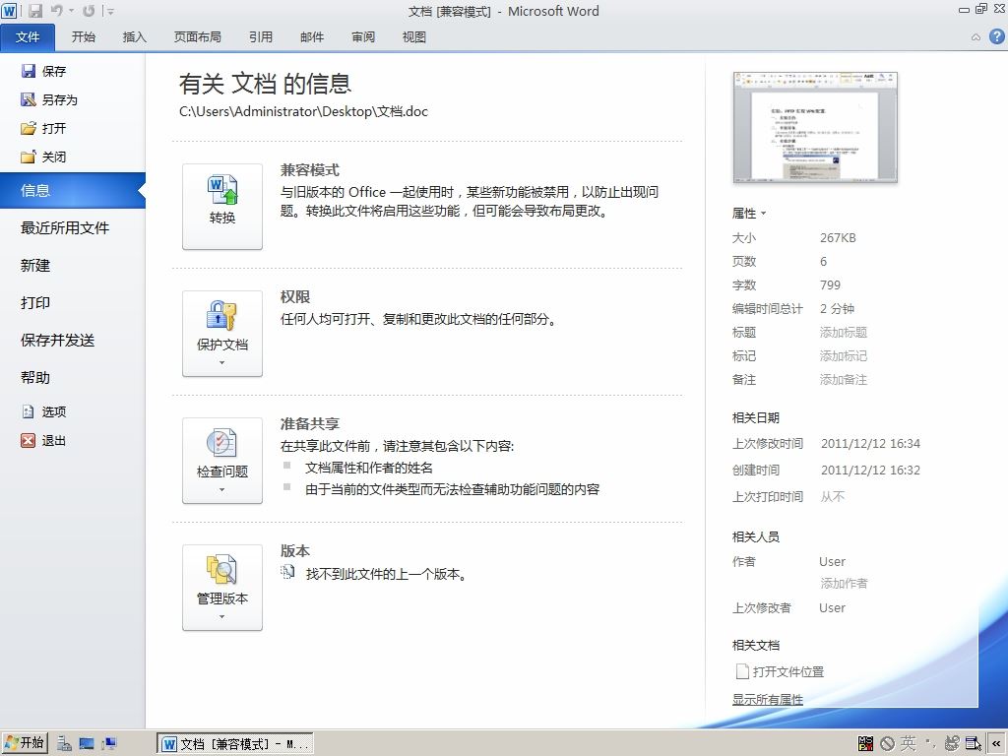Click the 添加作者 field
This screenshot has width=1008, height=756.
[844, 583]
